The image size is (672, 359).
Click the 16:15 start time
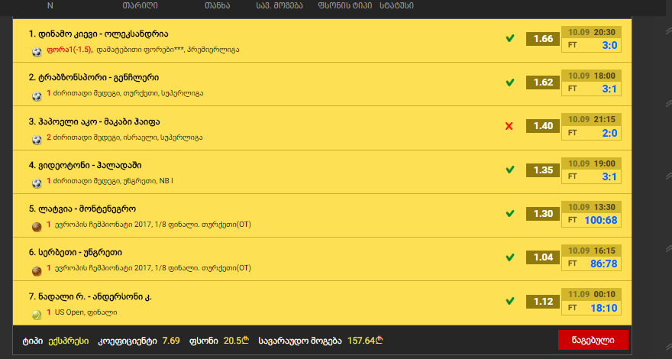pyautogui.click(x=604, y=251)
